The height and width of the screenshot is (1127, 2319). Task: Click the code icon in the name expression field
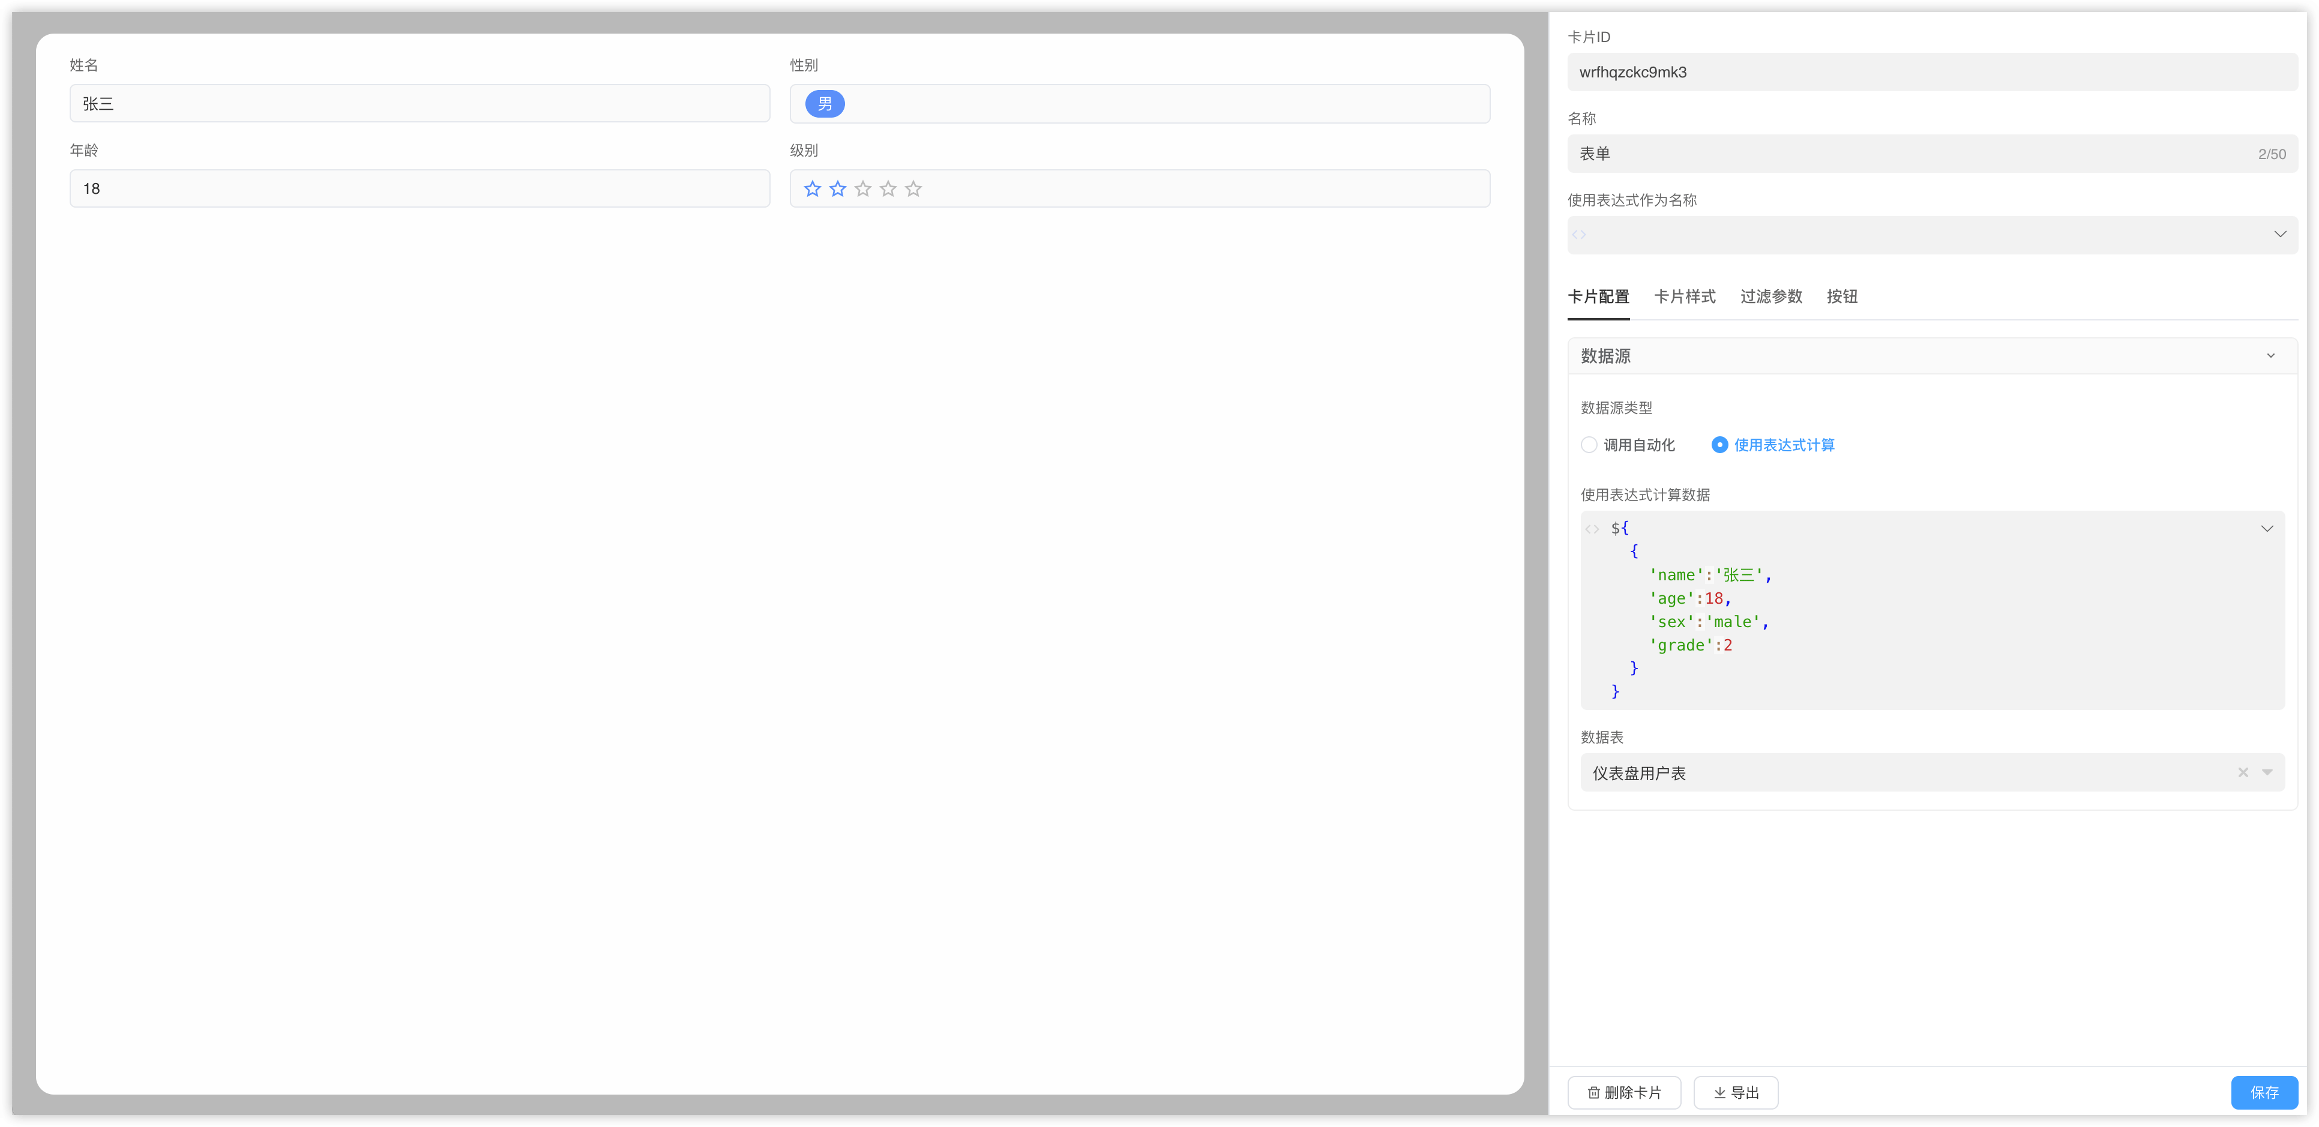click(1578, 235)
